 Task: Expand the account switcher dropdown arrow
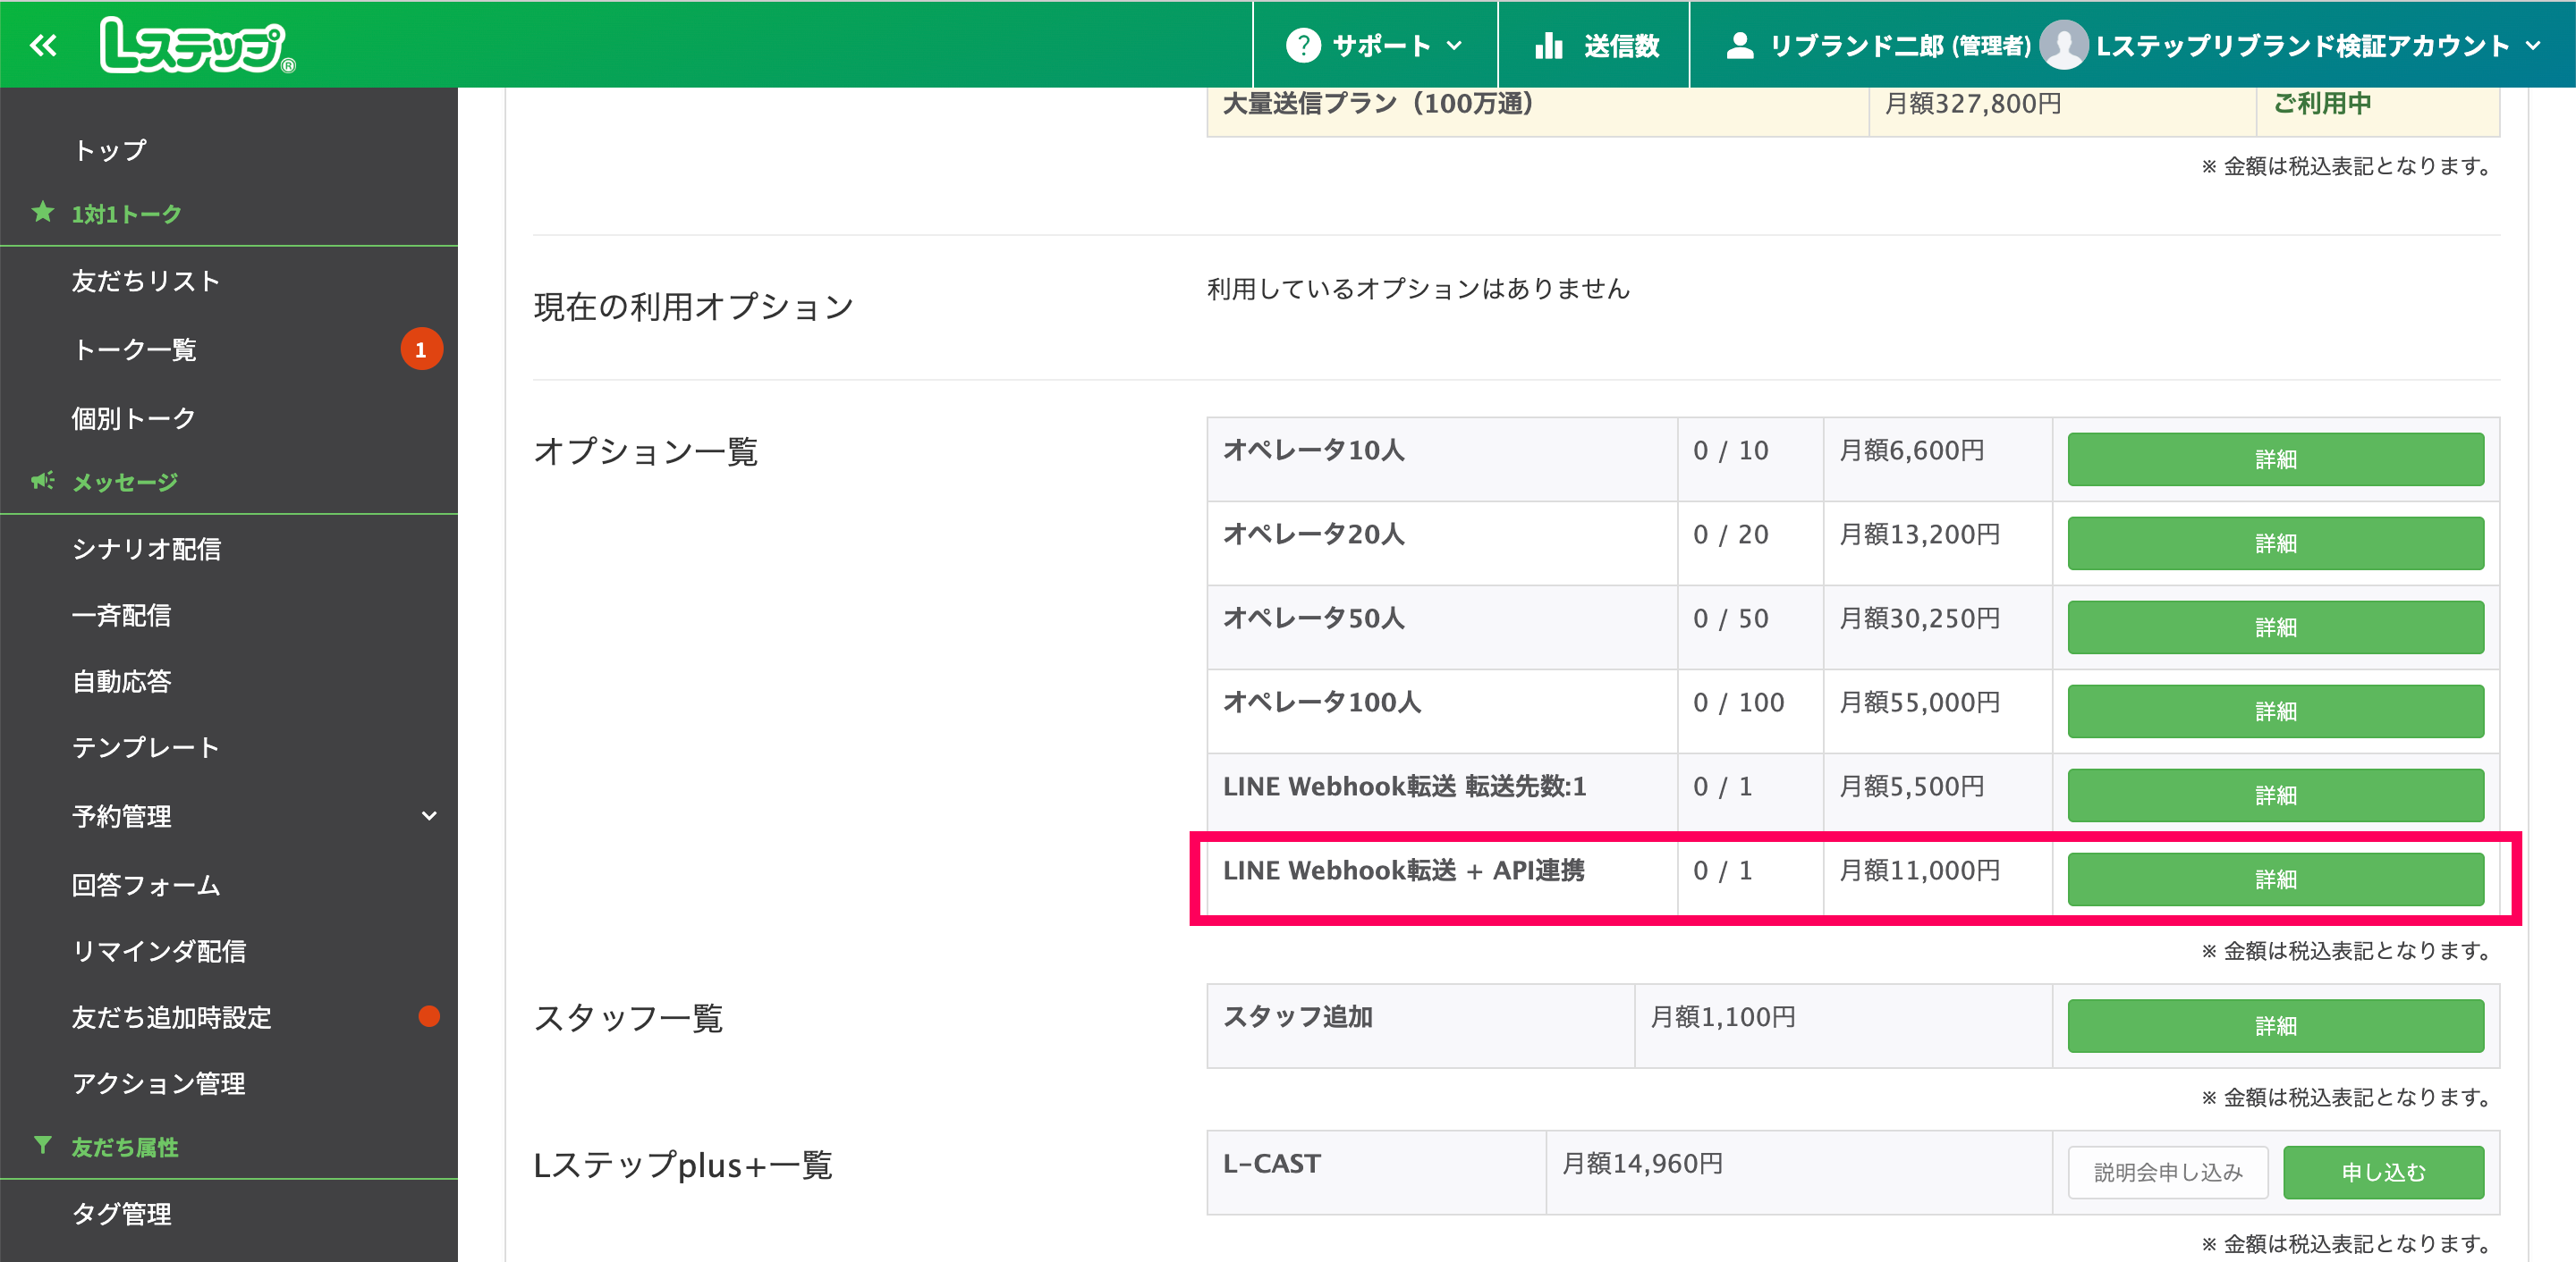[2533, 46]
